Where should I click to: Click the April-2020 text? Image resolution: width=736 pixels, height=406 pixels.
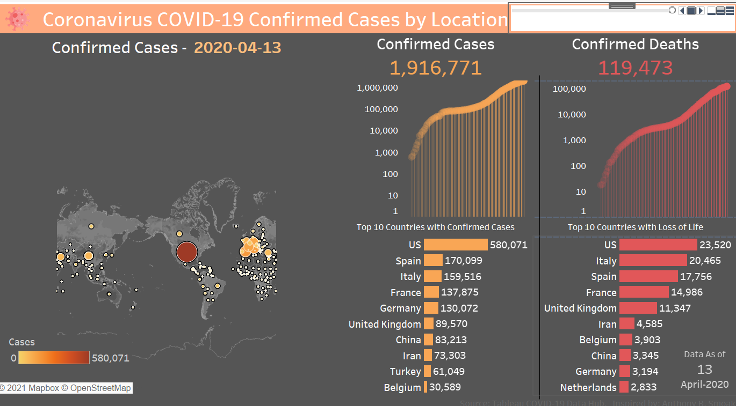click(x=705, y=384)
